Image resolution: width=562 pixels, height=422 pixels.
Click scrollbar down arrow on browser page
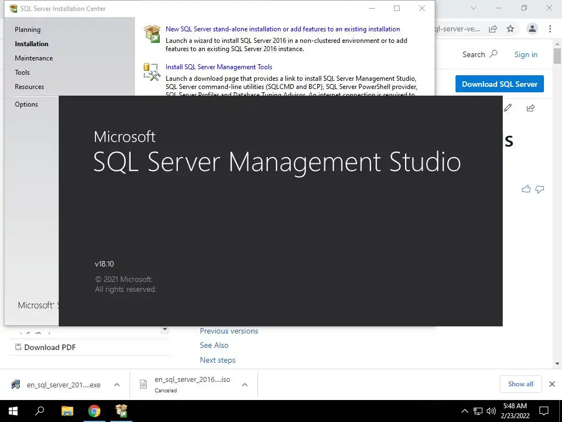click(x=557, y=364)
